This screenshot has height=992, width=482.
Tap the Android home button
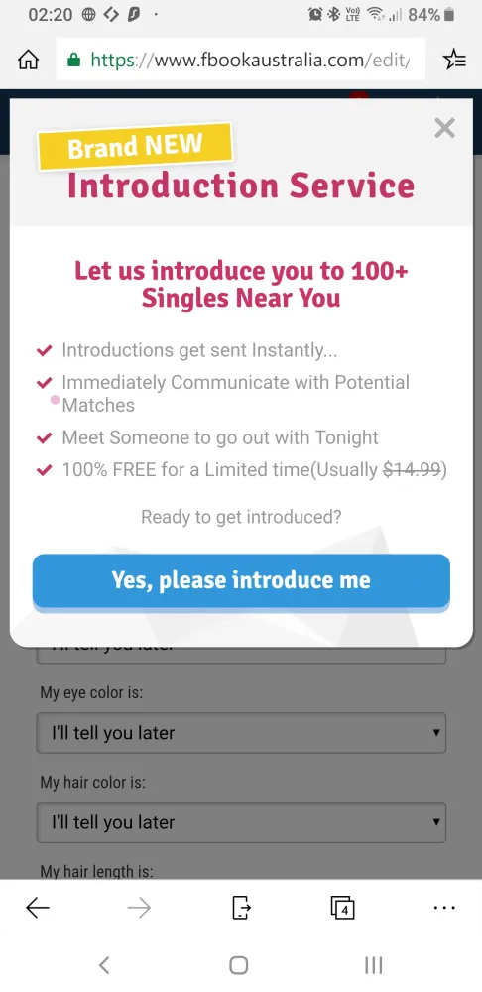238,965
